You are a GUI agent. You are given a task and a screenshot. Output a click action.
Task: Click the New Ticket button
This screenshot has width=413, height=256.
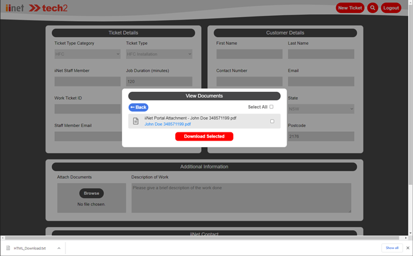tap(350, 8)
